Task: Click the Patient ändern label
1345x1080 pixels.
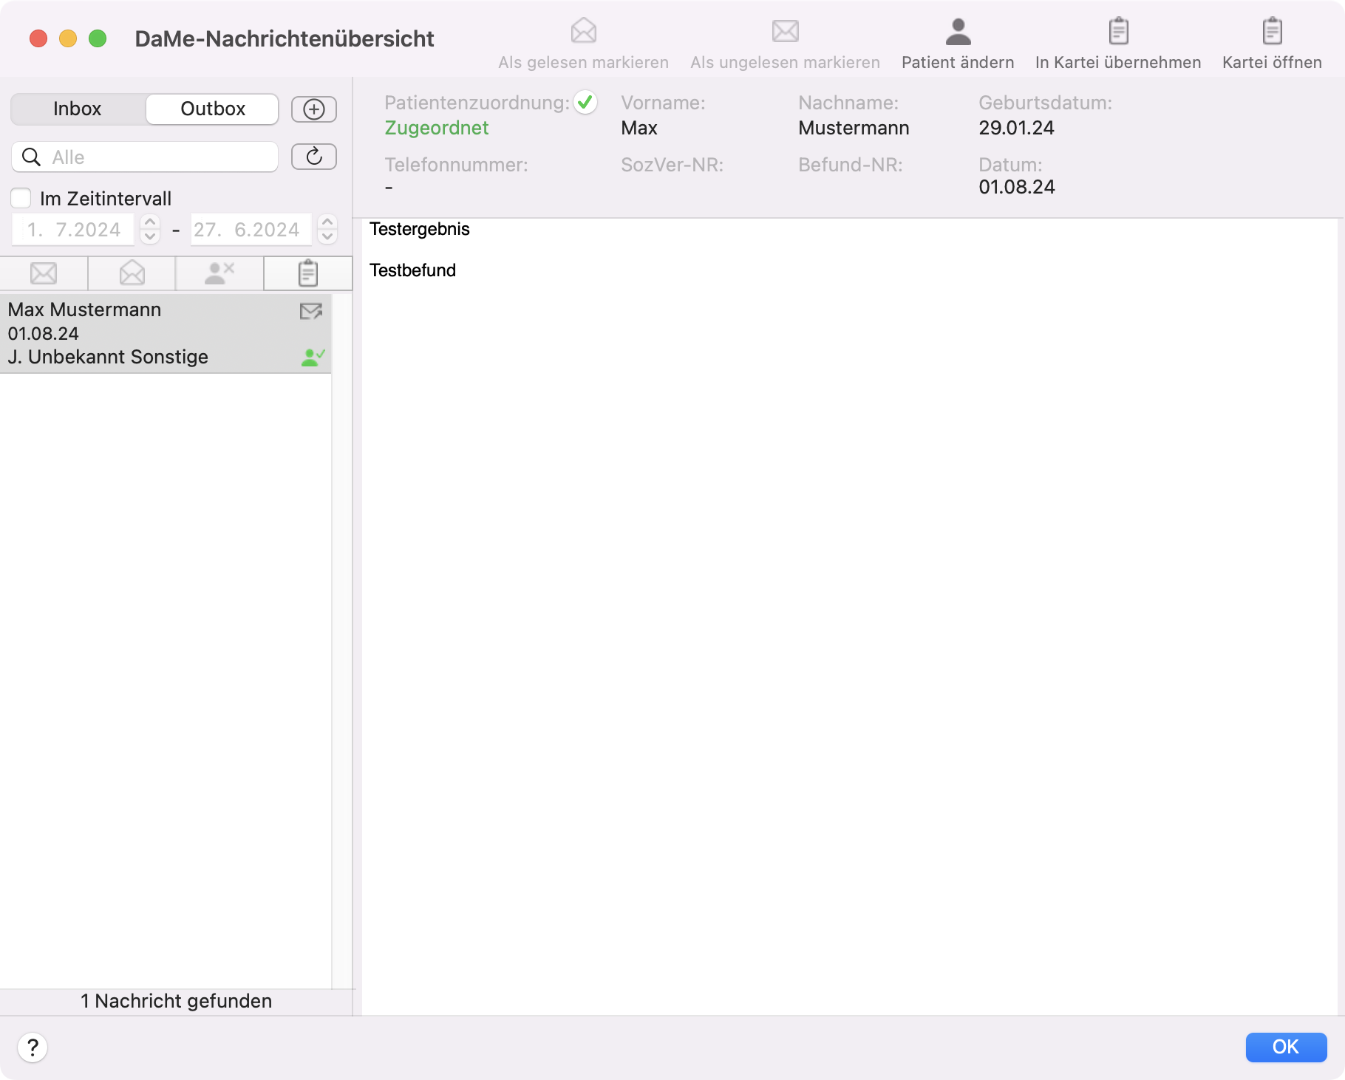Action: (x=958, y=63)
